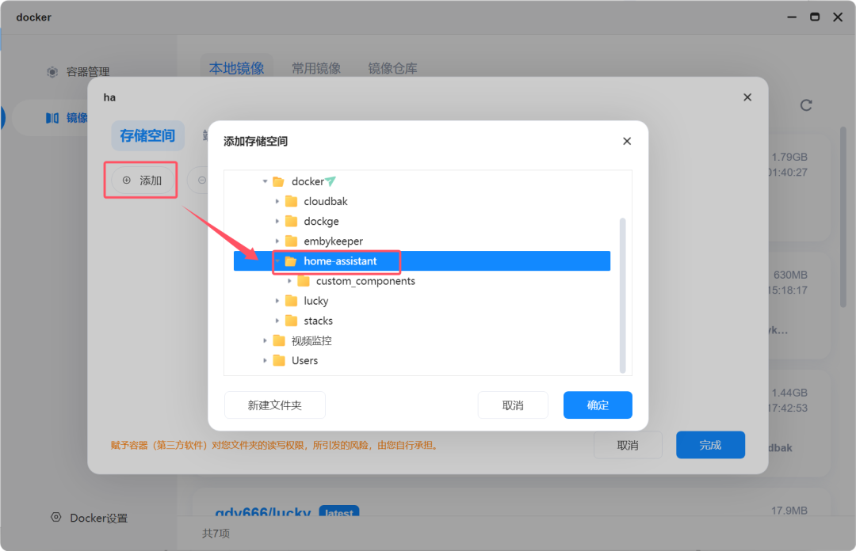Click the home-assistant folder icon
Screen dimensions: 856x551
[x=290, y=260]
